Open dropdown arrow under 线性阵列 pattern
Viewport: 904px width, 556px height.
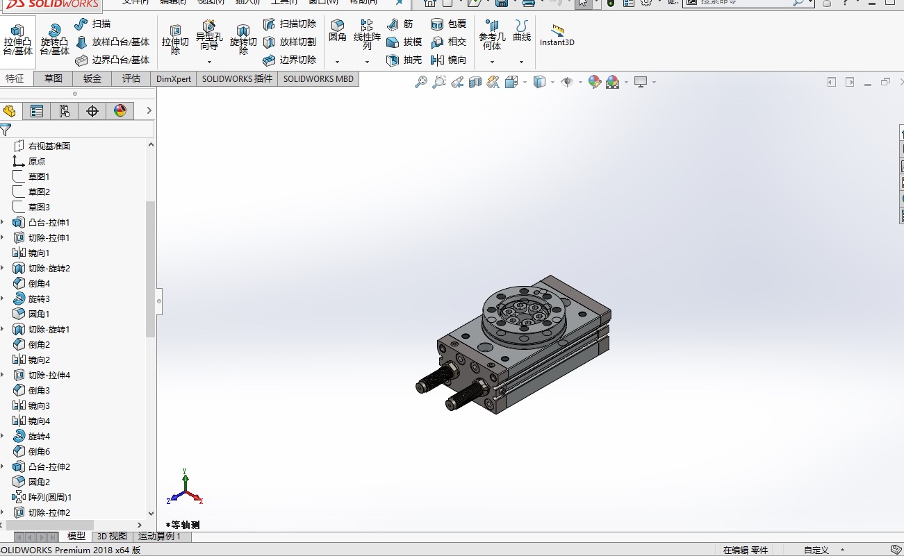pos(367,62)
